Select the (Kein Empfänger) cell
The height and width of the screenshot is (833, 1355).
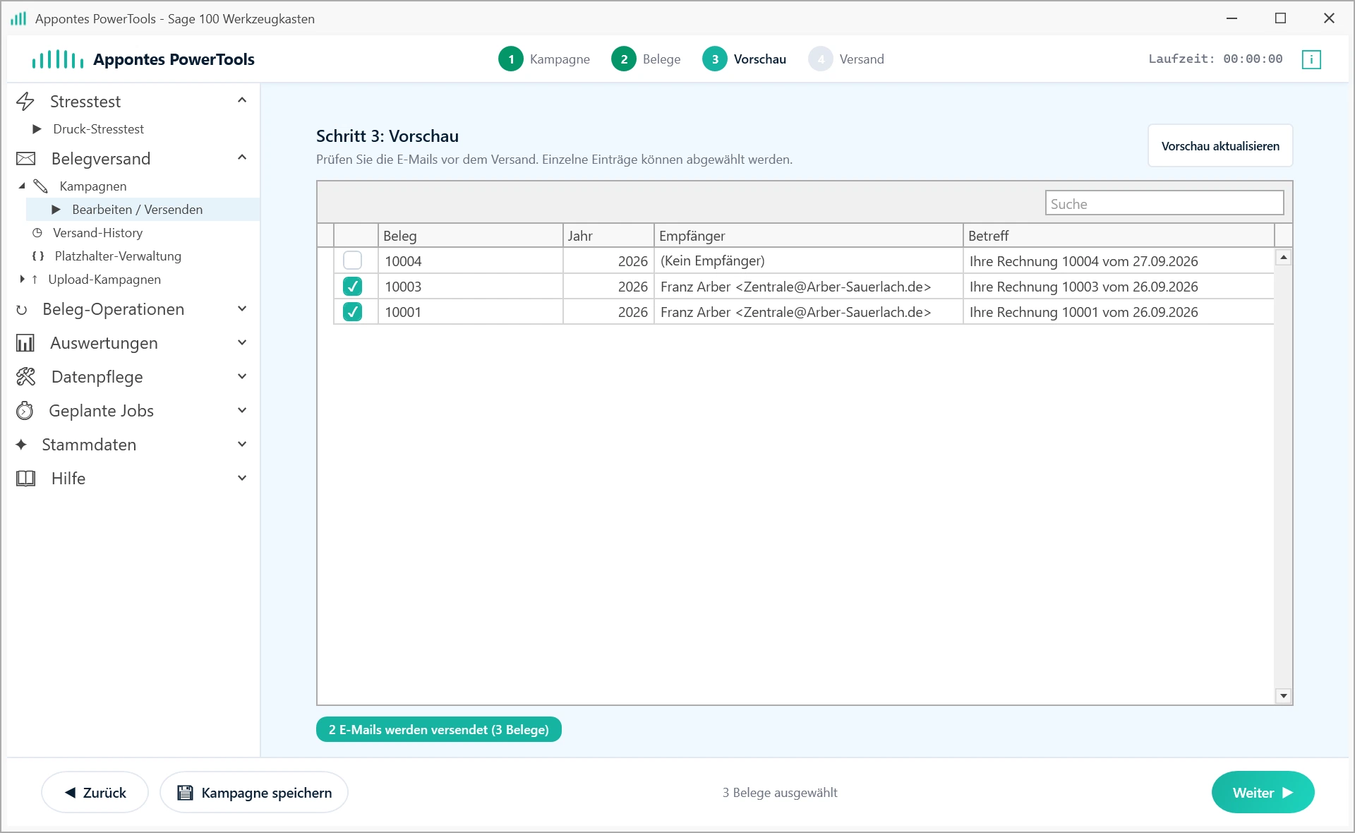tap(808, 260)
